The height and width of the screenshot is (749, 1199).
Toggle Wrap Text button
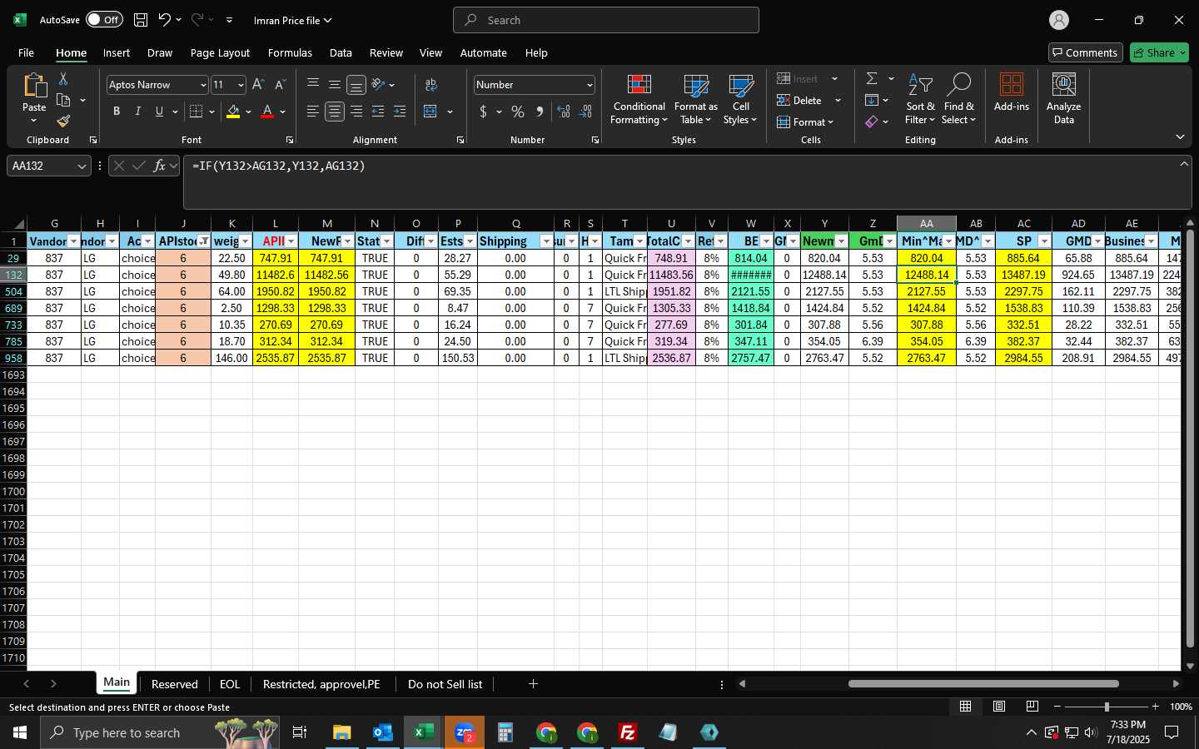[x=430, y=85]
